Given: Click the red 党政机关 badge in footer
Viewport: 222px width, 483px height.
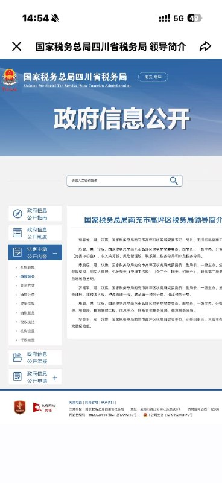Looking at the screenshot, I should (x=19, y=407).
